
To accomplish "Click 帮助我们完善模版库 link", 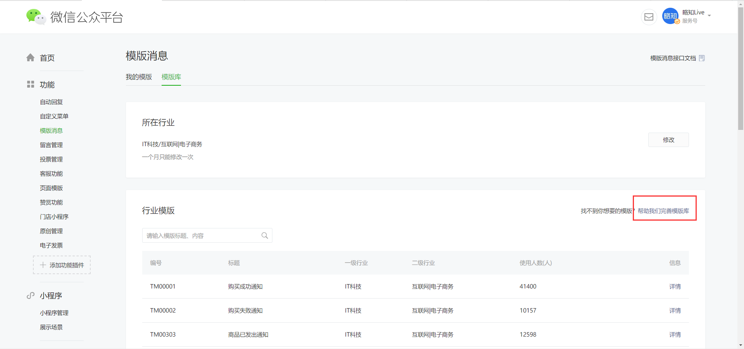I will 663,211.
